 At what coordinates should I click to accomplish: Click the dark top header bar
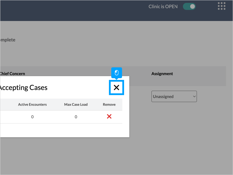coord(73,10)
